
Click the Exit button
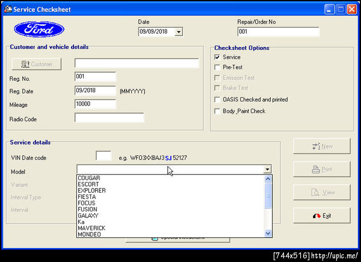pyautogui.click(x=322, y=216)
